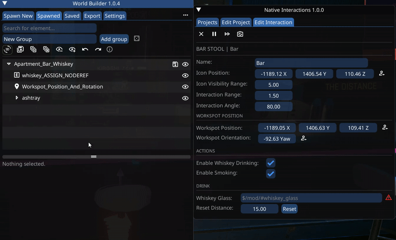This screenshot has width=396, height=240.
Task: Click the fast-forward icon in Native Interactions
Action: coord(227,34)
